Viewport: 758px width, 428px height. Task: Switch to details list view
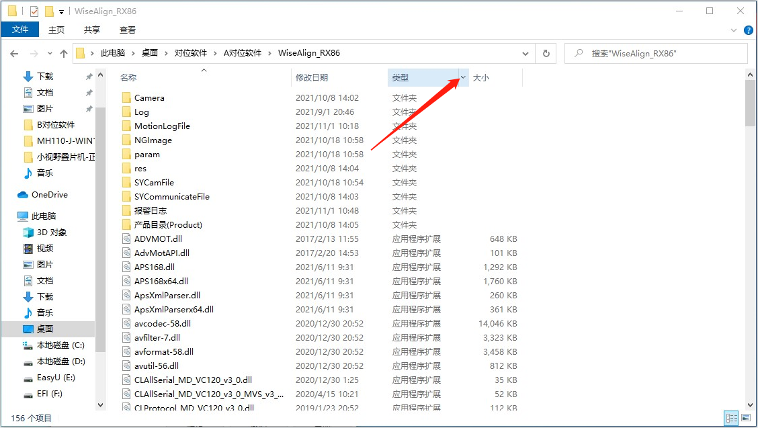[731, 418]
